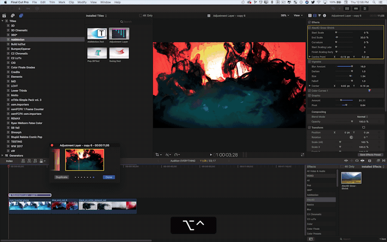Click the Save Effects Preset button
The height and width of the screenshot is (242, 387).
pos(370,155)
